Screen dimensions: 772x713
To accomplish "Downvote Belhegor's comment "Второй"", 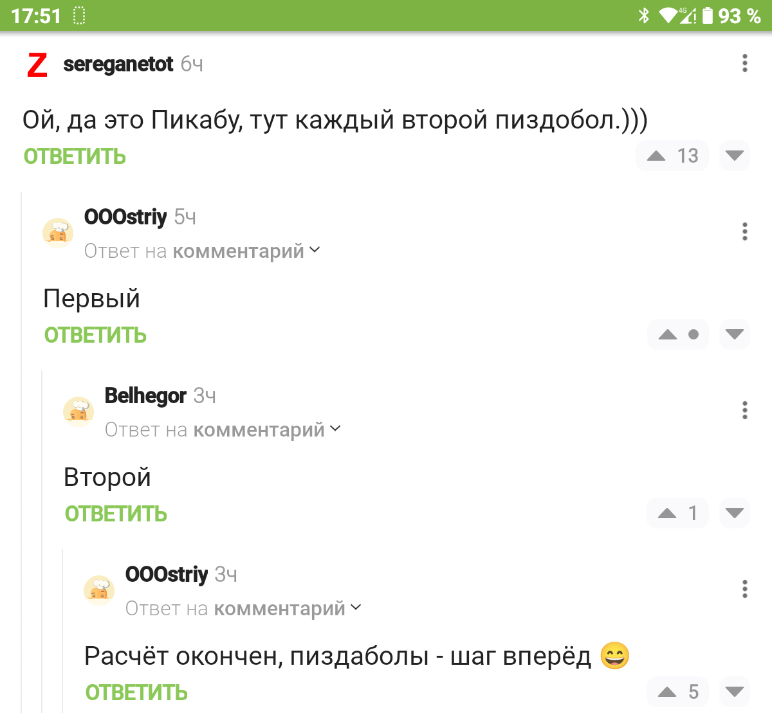I will point(734,513).
